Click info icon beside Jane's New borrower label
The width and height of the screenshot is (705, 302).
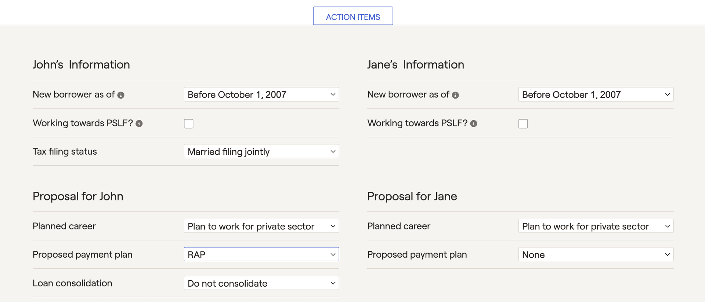coord(455,95)
